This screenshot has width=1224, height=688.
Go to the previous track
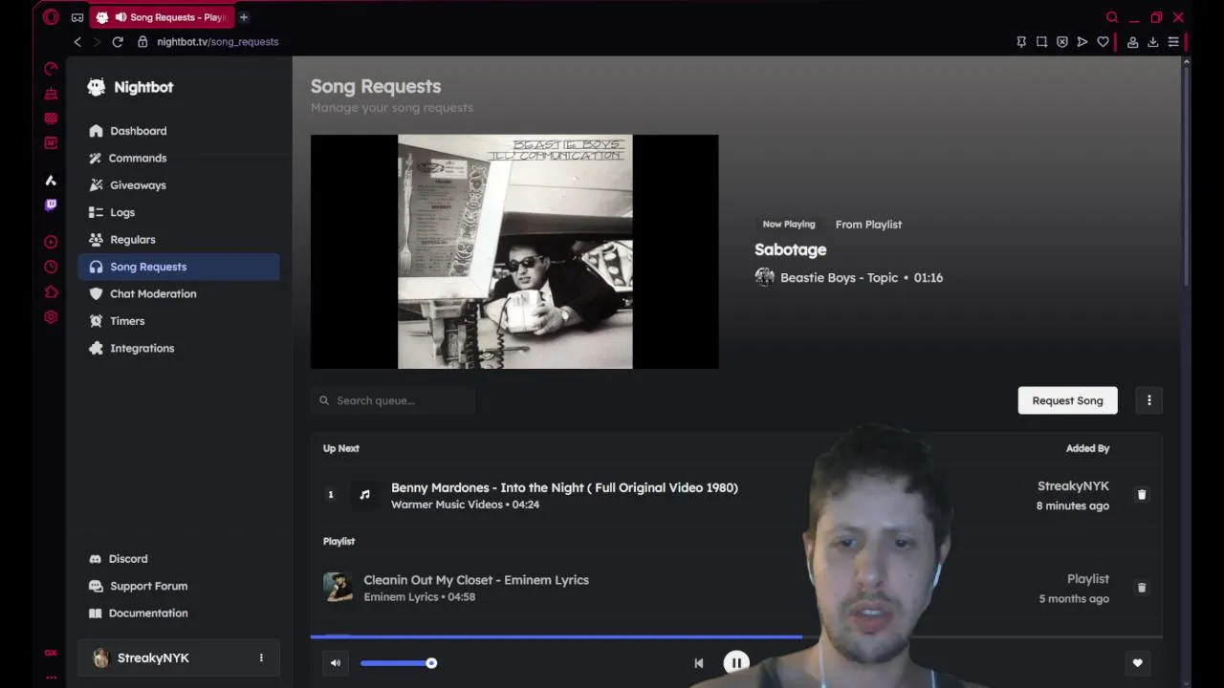click(x=699, y=663)
